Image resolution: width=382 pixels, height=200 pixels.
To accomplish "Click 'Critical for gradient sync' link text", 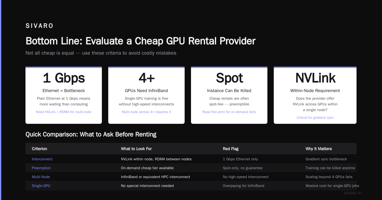I will (x=315, y=117).
